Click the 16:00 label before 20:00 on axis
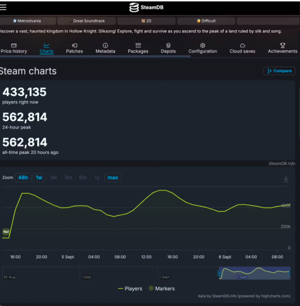Screen dimensions: 300x306 pos(15,257)
